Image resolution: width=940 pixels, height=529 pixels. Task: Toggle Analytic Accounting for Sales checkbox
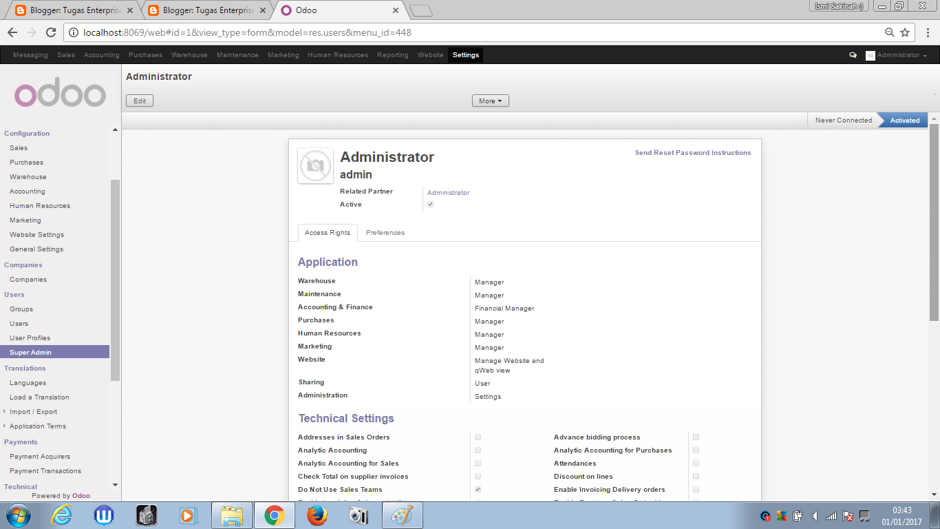[x=478, y=463]
